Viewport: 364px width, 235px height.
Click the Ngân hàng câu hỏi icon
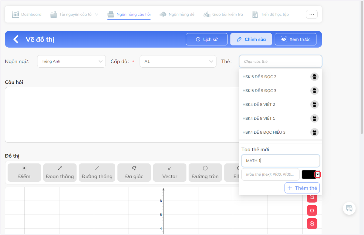[111, 14]
